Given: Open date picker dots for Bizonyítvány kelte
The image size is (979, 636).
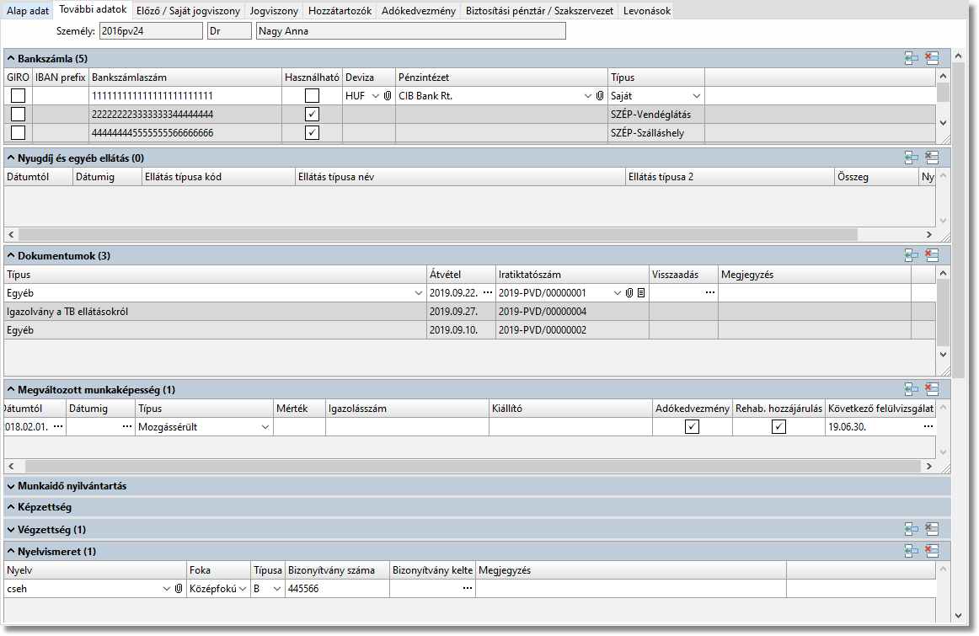Looking at the screenshot, I should click(467, 588).
